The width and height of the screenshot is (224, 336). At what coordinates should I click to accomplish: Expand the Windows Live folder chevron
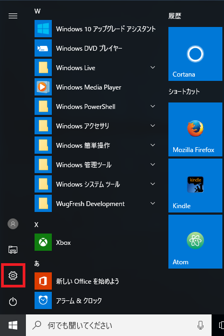153,67
